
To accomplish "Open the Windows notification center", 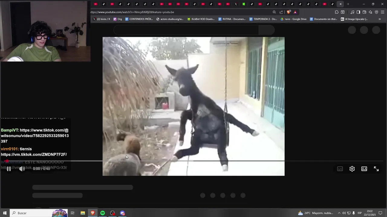I will tap(381, 213).
